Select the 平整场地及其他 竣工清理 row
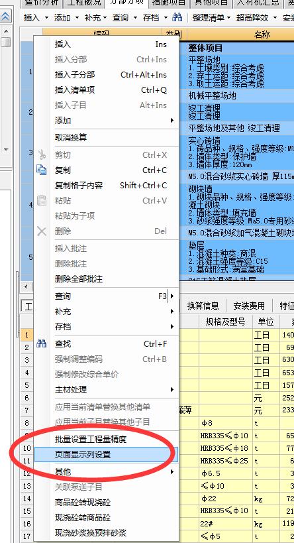Screen dimensions: 294x543 click(237, 128)
